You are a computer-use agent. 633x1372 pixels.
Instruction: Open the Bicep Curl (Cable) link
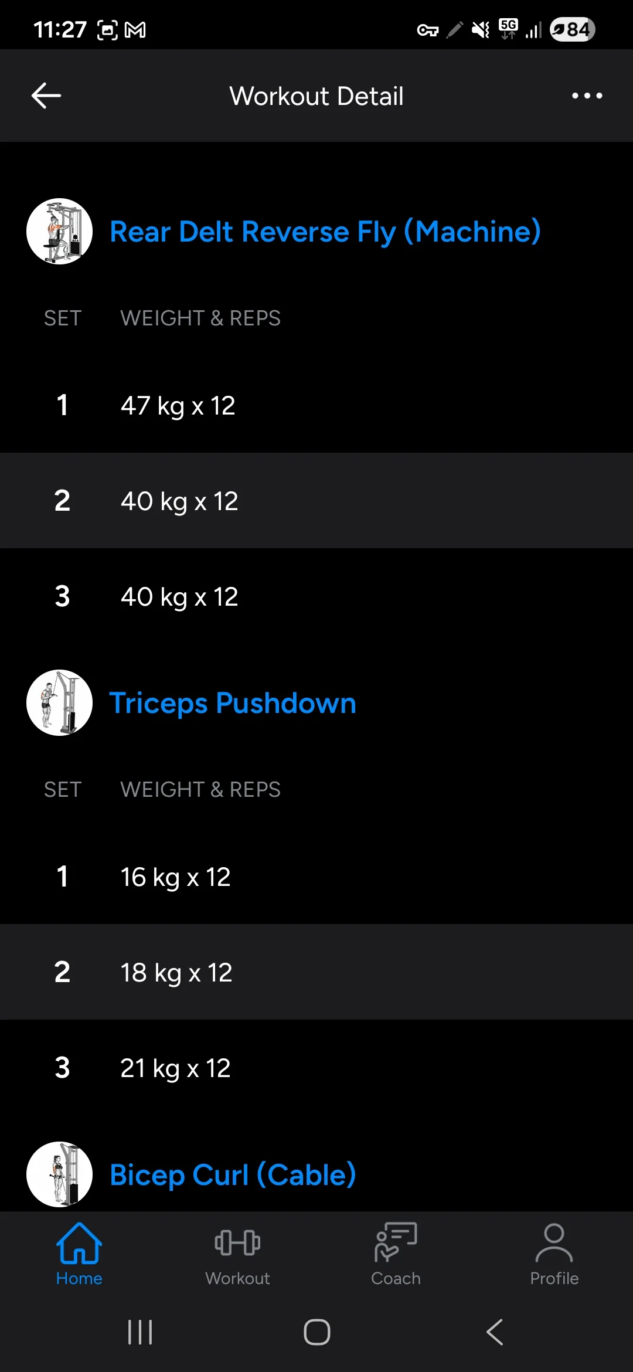[233, 1174]
